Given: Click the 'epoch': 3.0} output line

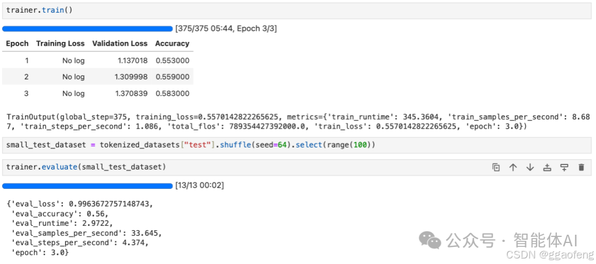Looking at the screenshot, I should (40, 252).
